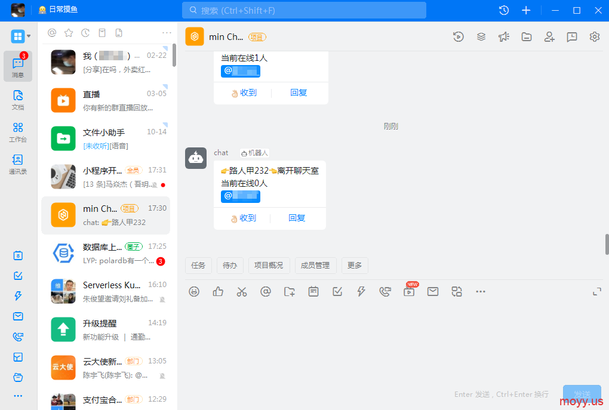Click the chat robot avatar
The width and height of the screenshot is (609, 410).
coord(196,158)
